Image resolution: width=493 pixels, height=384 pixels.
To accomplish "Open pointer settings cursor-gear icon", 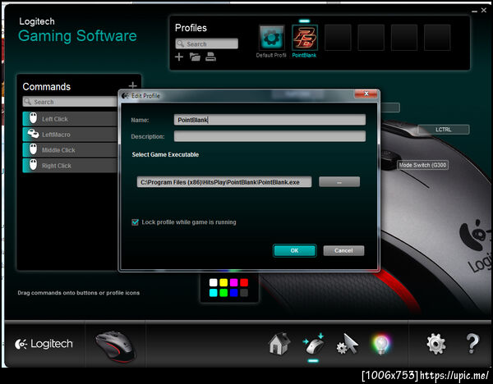I will point(348,344).
